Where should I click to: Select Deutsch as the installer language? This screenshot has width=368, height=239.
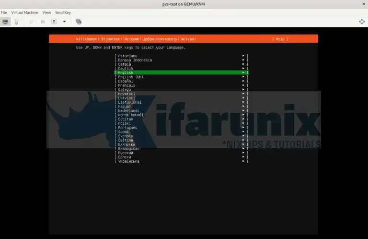[126, 69]
